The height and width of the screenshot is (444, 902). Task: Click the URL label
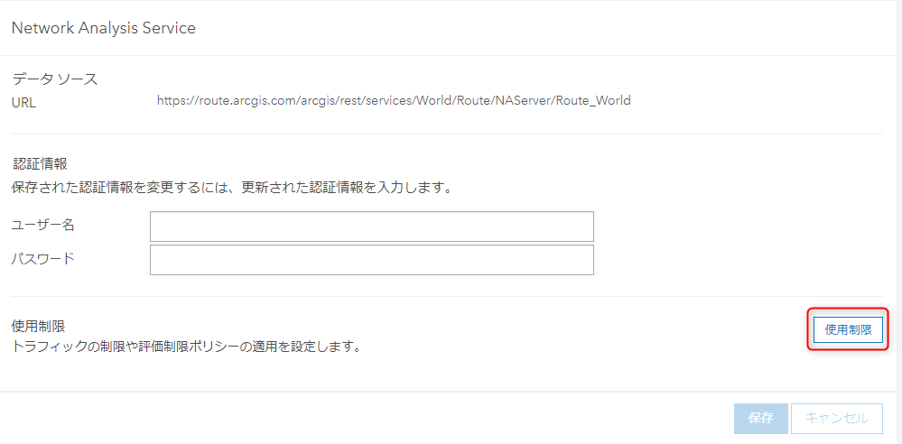23,102
